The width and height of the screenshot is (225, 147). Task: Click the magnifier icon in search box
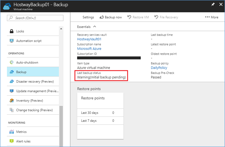point(11,18)
